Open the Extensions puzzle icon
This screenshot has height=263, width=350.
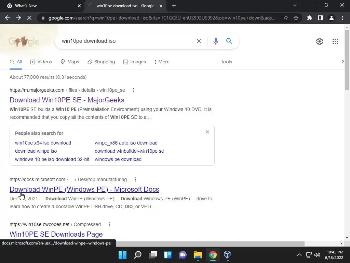coord(310,18)
